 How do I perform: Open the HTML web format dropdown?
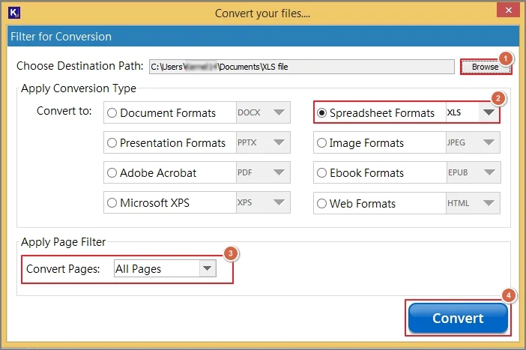click(x=489, y=203)
